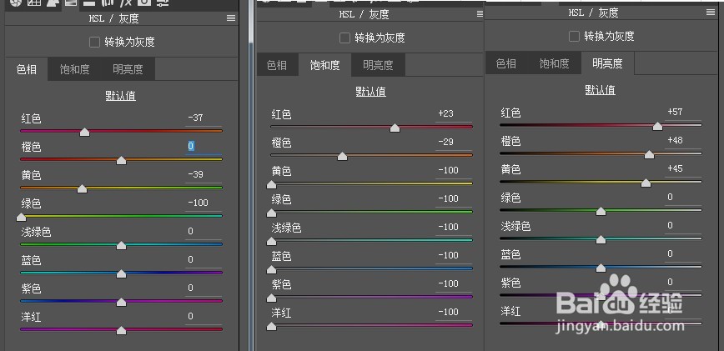Click the yellow hue value field -39
Viewport: 724px width, 351px height.
pos(204,175)
